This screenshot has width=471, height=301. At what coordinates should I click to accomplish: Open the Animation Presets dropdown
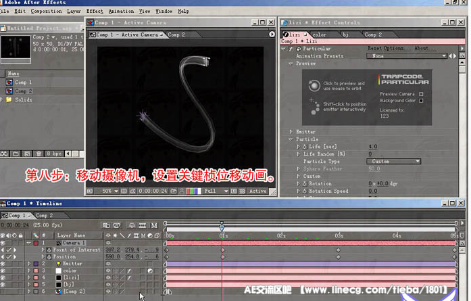pos(407,56)
